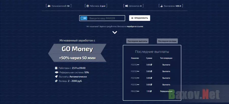Click the Вклады: 2 - 2000 руб. text
Viewport: 229px width, 104px height.
[70, 81]
